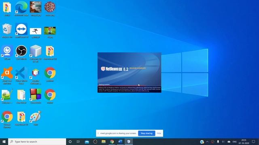Click the drag handle on sharing bar
This screenshot has width=259, height=145.
tap(98, 133)
